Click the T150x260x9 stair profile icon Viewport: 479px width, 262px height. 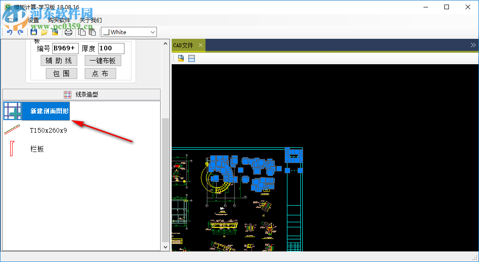(12, 130)
